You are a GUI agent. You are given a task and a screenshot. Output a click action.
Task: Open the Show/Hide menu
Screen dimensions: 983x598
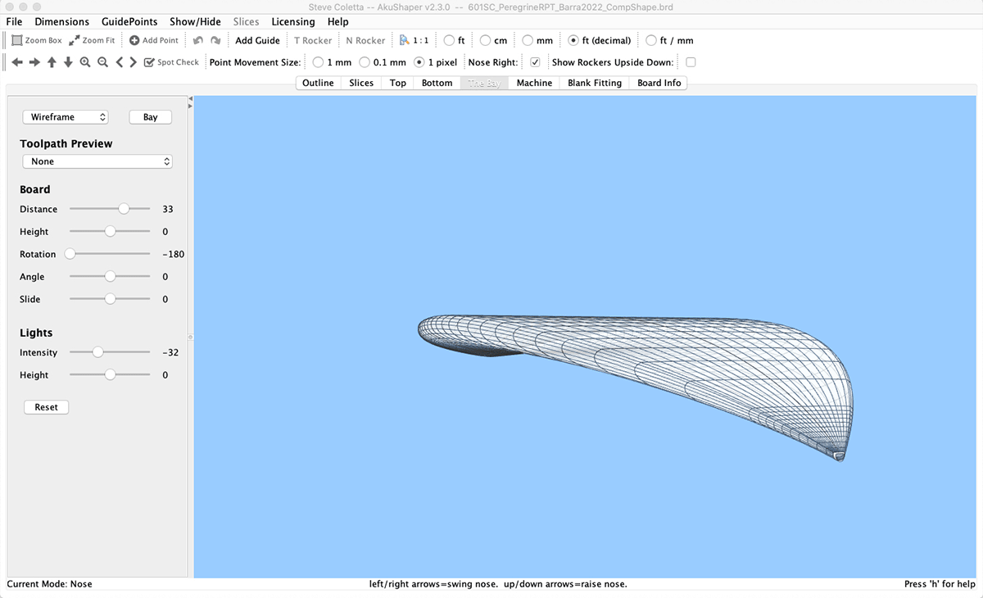click(x=195, y=22)
